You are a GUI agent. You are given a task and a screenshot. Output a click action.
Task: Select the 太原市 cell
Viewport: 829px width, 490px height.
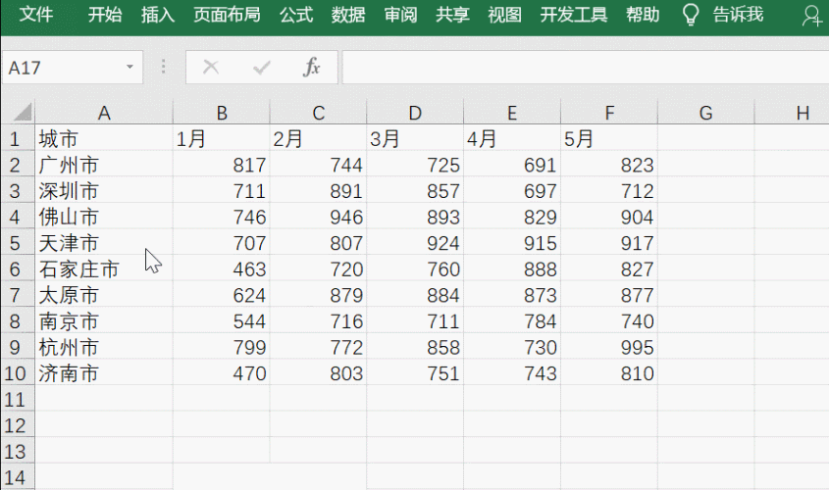click(104, 295)
